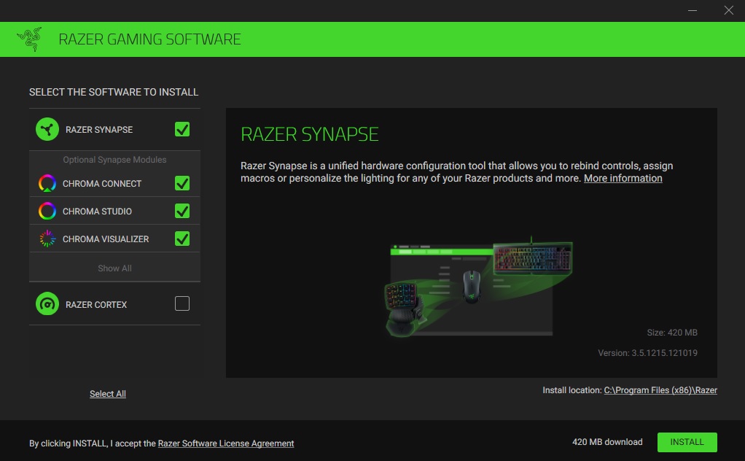Screen dimensions: 745x461
Task: Click the Synapse product preview image
Action: [478, 287]
